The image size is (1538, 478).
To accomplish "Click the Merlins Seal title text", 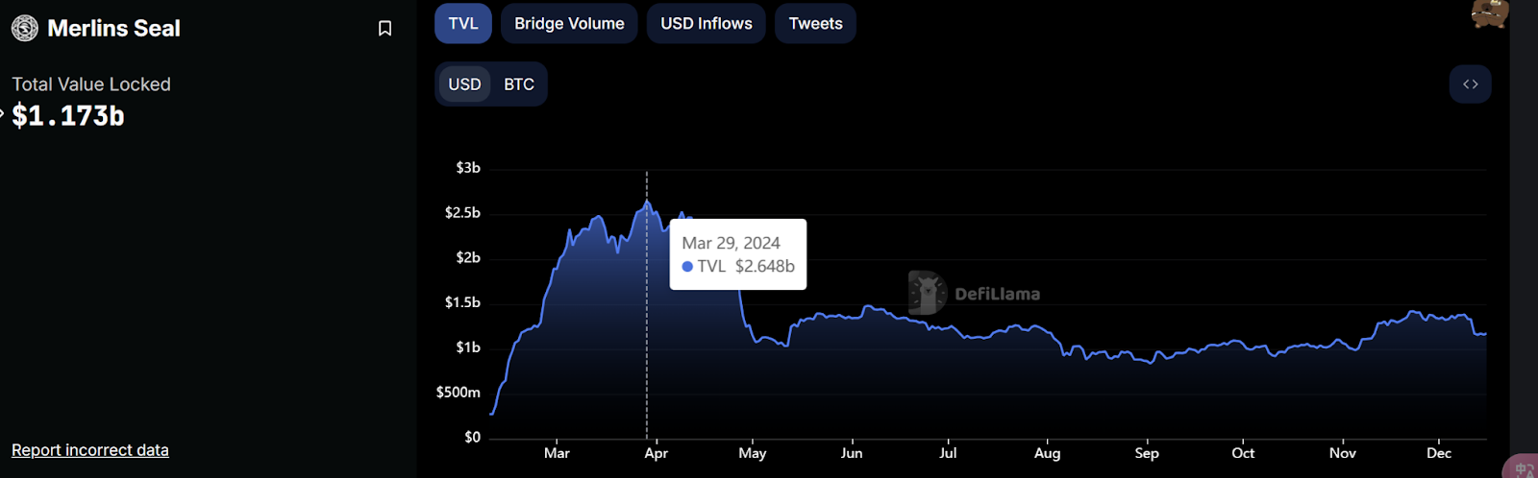I will coord(113,29).
